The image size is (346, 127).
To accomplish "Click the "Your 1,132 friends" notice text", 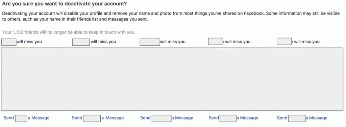I will (x=69, y=32).
